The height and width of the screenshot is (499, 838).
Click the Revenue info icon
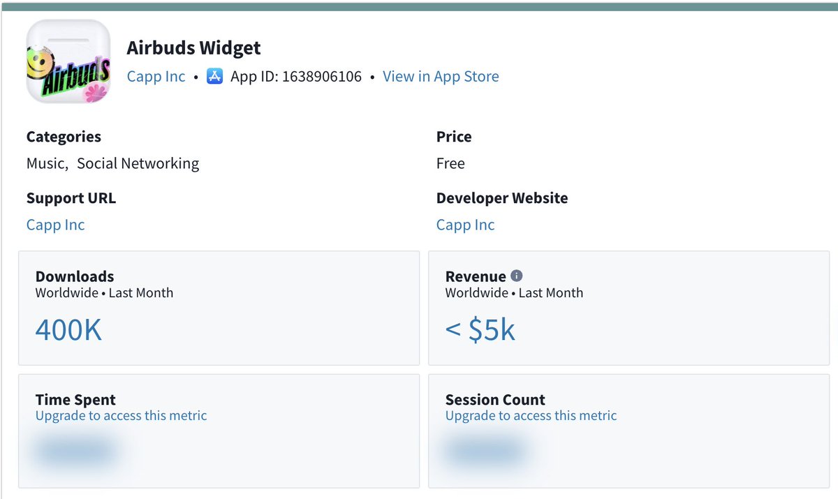click(517, 276)
